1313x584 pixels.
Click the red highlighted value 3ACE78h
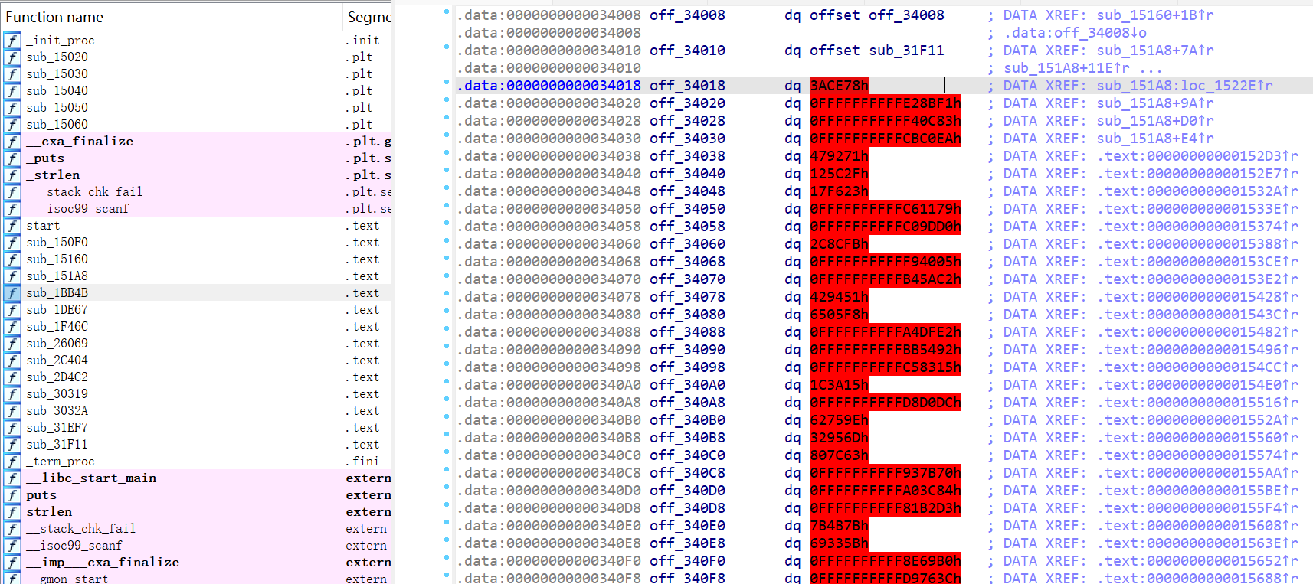839,86
